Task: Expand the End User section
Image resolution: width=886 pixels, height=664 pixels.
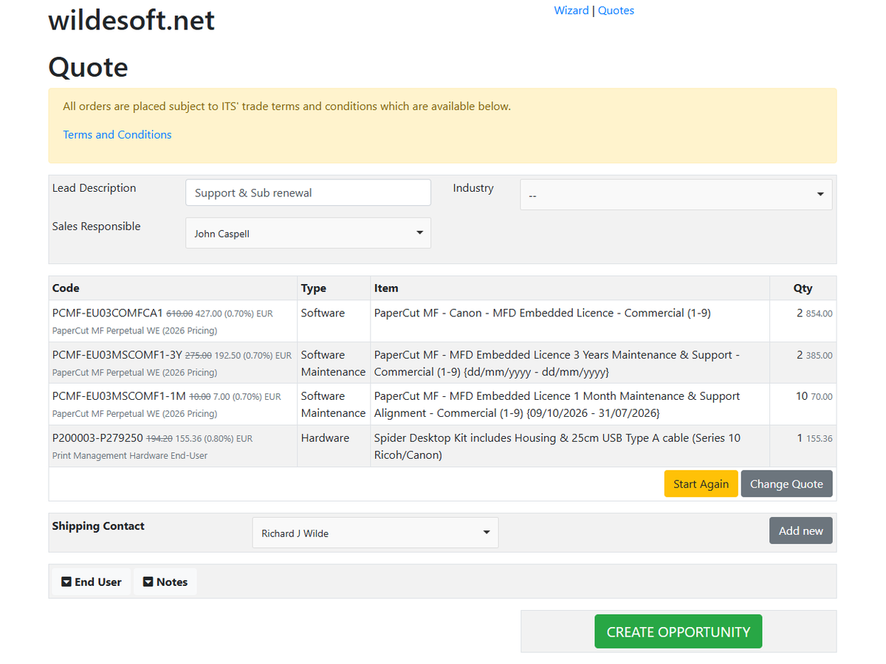Action: pyautogui.click(x=92, y=582)
